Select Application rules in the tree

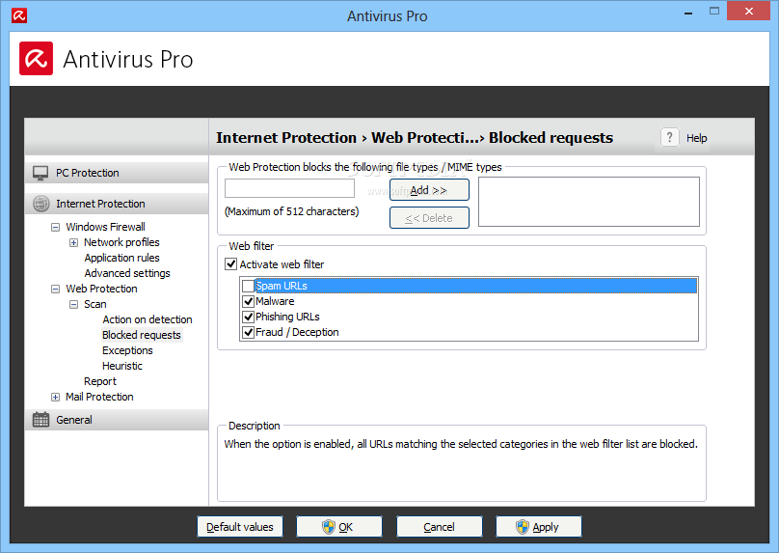pyautogui.click(x=121, y=258)
